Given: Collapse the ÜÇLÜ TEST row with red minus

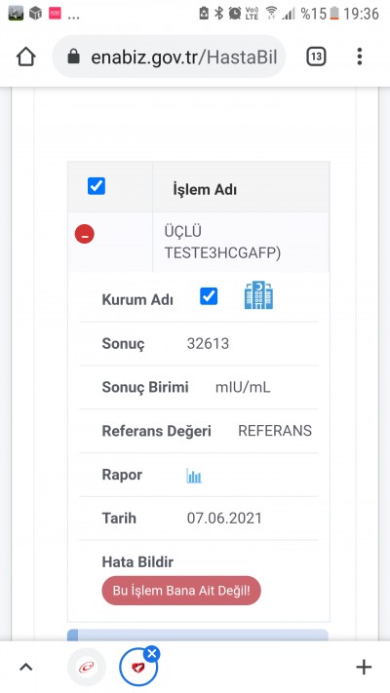Looking at the screenshot, I should (x=85, y=234).
